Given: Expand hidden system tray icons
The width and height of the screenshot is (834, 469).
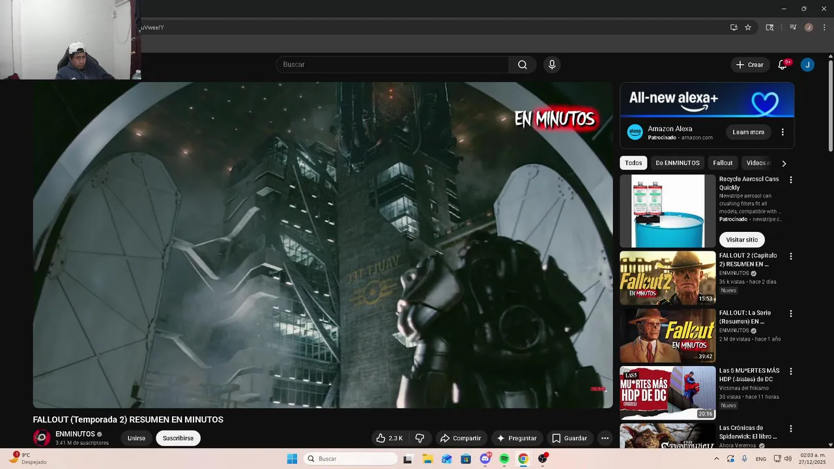Looking at the screenshot, I should point(716,459).
